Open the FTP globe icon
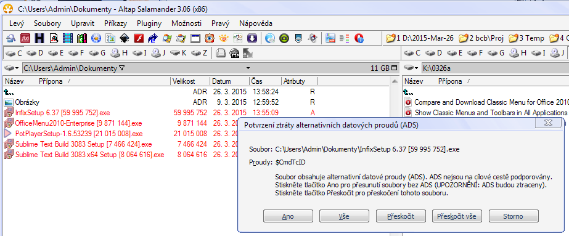The width and height of the screenshot is (569, 236). point(234,54)
